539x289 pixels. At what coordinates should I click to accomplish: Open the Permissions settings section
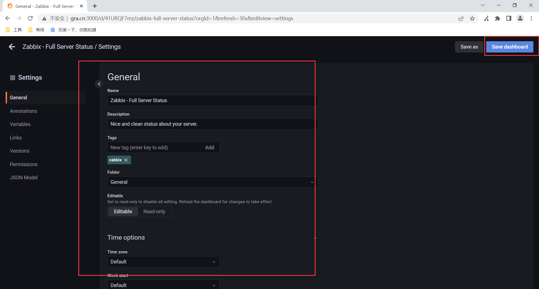24,164
